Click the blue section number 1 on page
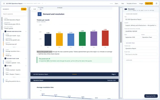This screenshot has width=160, height=100. point(39,14)
